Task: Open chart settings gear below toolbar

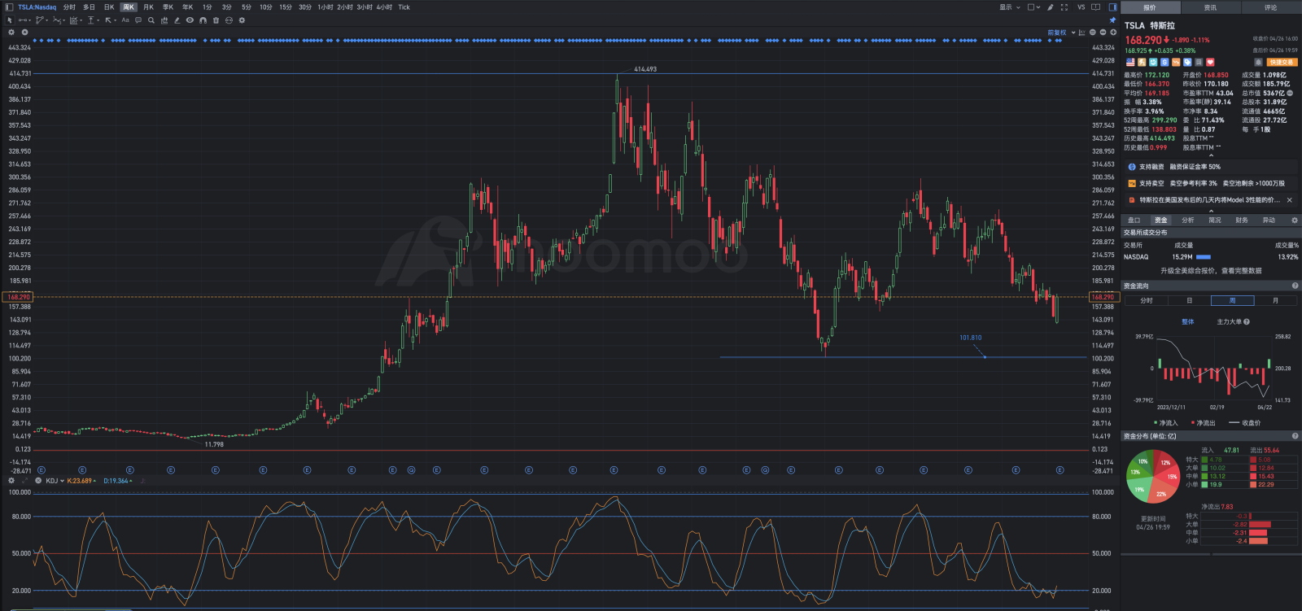Action: coord(11,33)
